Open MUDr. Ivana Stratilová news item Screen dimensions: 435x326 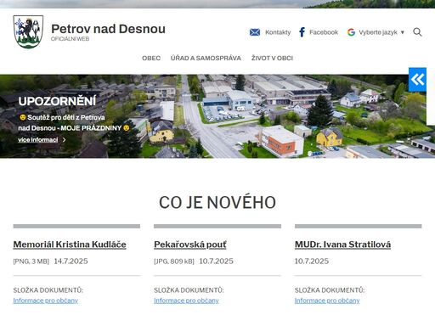pyautogui.click(x=342, y=244)
